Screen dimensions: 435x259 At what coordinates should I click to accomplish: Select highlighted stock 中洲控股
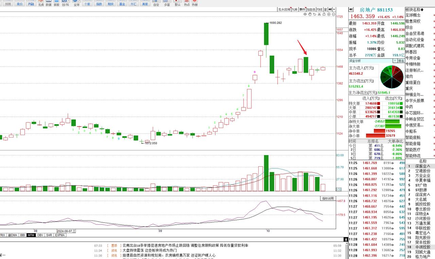click(x=422, y=247)
